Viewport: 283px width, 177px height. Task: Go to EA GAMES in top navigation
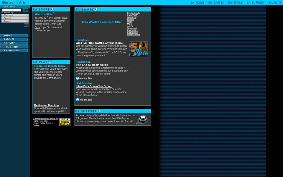(216, 3)
